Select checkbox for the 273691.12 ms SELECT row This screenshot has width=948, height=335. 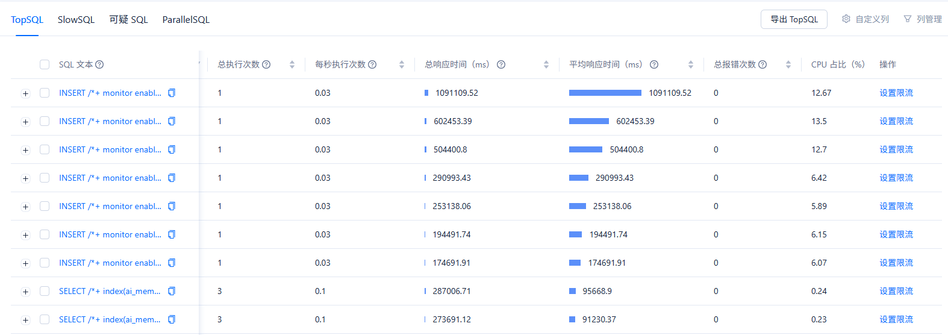45,319
